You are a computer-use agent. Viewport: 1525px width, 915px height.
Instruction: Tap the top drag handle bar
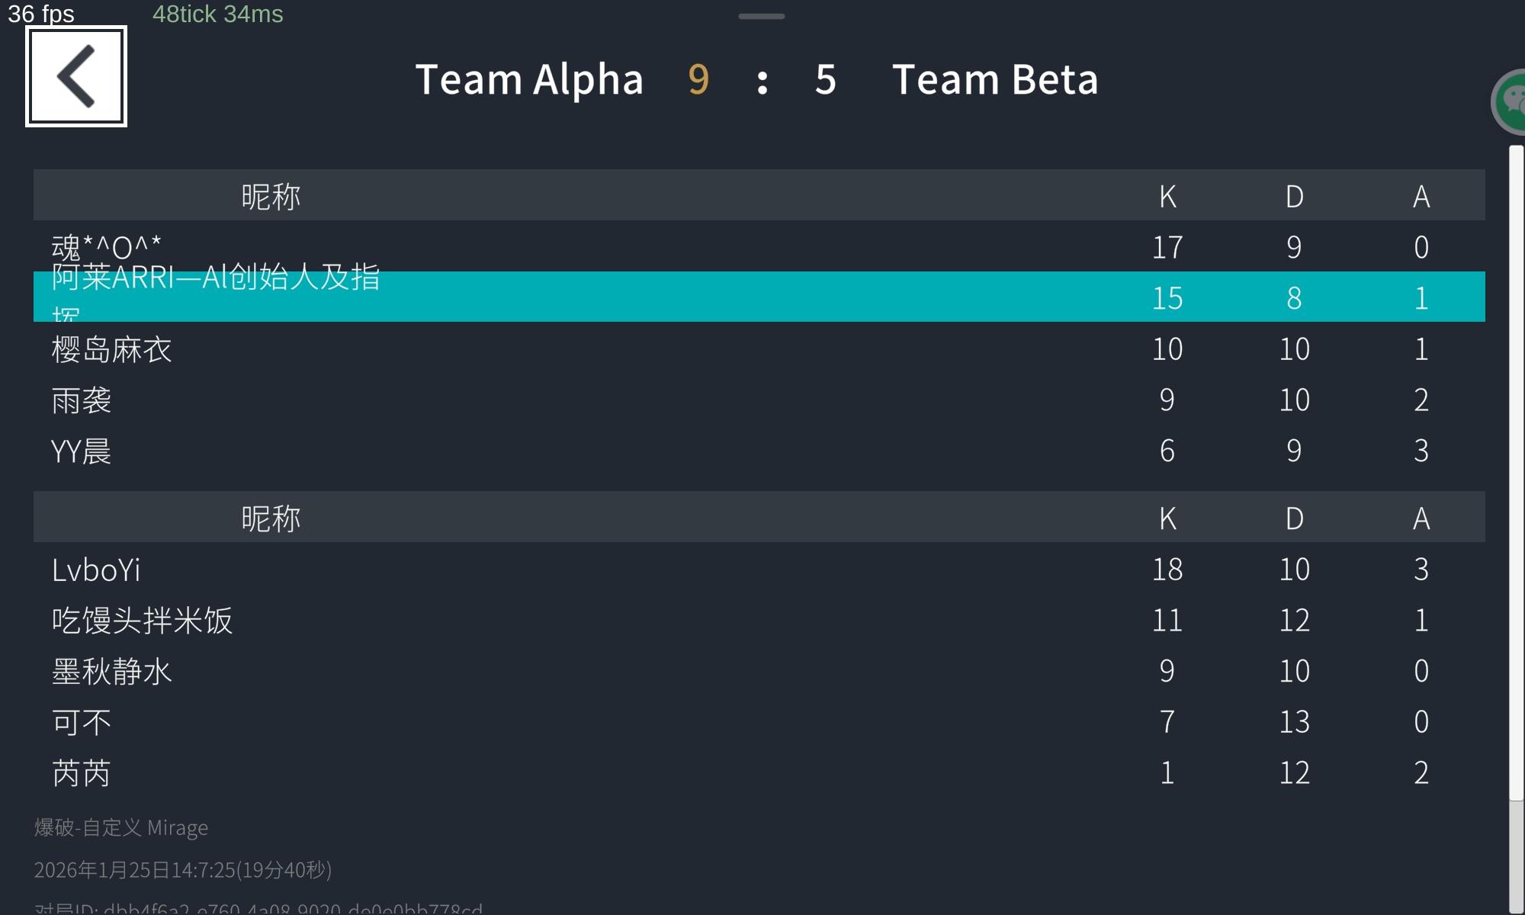tap(761, 16)
